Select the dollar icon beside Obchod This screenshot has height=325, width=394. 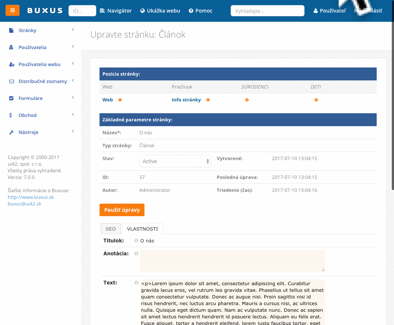point(11,115)
